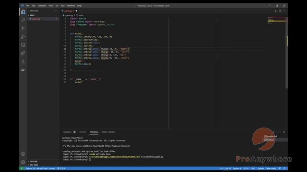Click the feedback icon in status bar
This screenshot has width=307, height=172.
(280, 169)
